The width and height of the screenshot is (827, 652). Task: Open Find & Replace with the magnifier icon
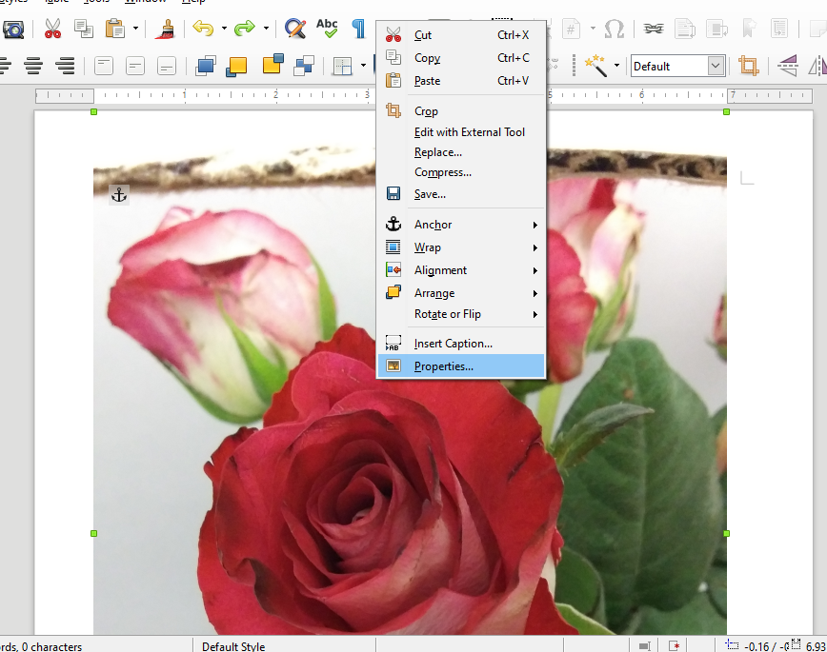click(x=295, y=30)
